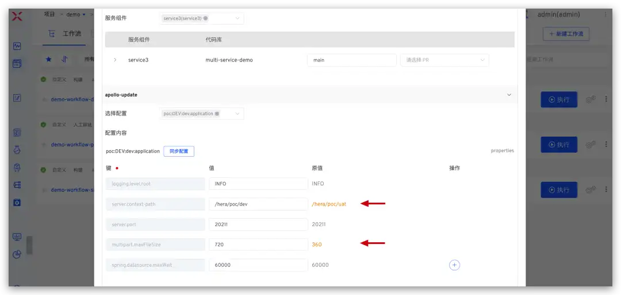
Task: Open the rocket delivery sidebar icon
Action: pyautogui.click(x=17, y=167)
